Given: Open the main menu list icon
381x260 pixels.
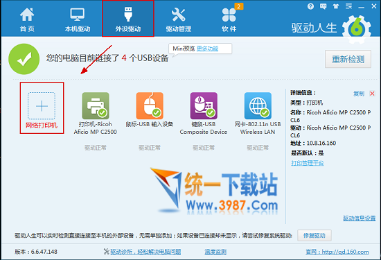Looking at the screenshot, I should pos(348,6).
